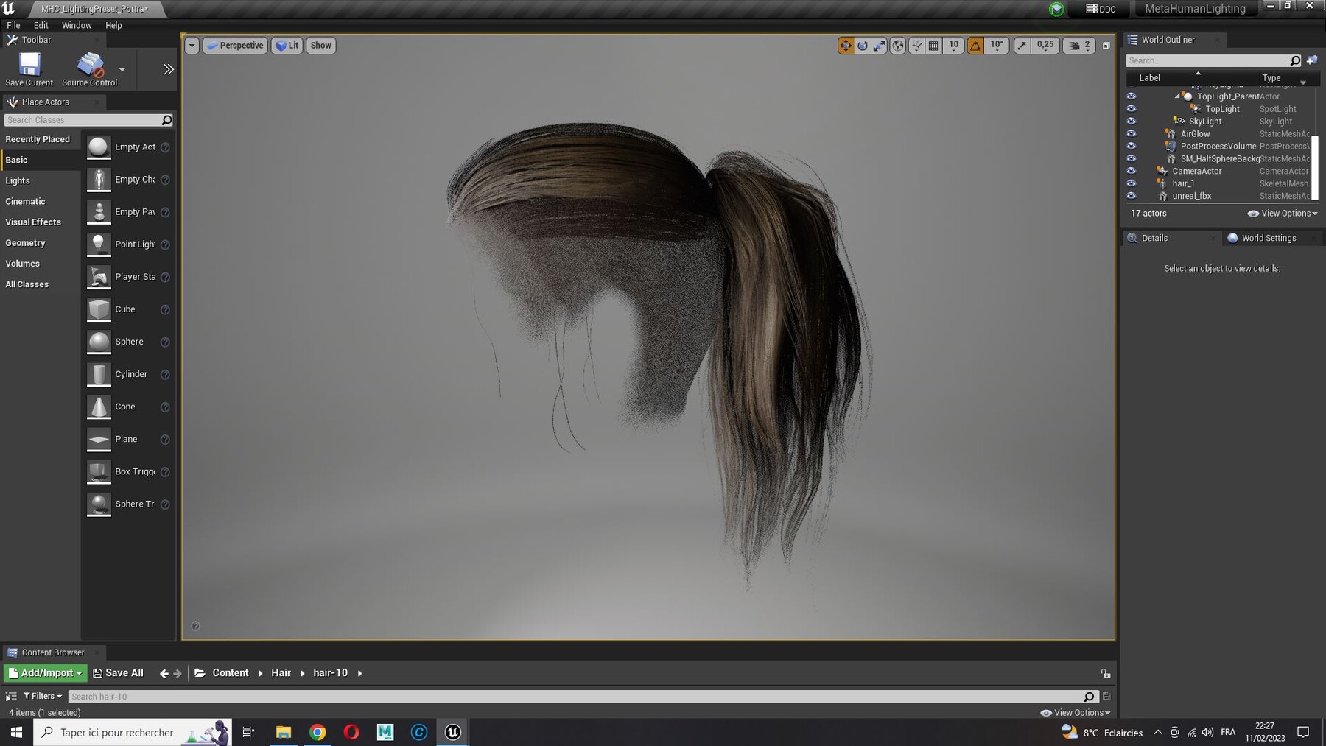Go forward in Content Browser history
The height and width of the screenshot is (746, 1326).
point(178,673)
